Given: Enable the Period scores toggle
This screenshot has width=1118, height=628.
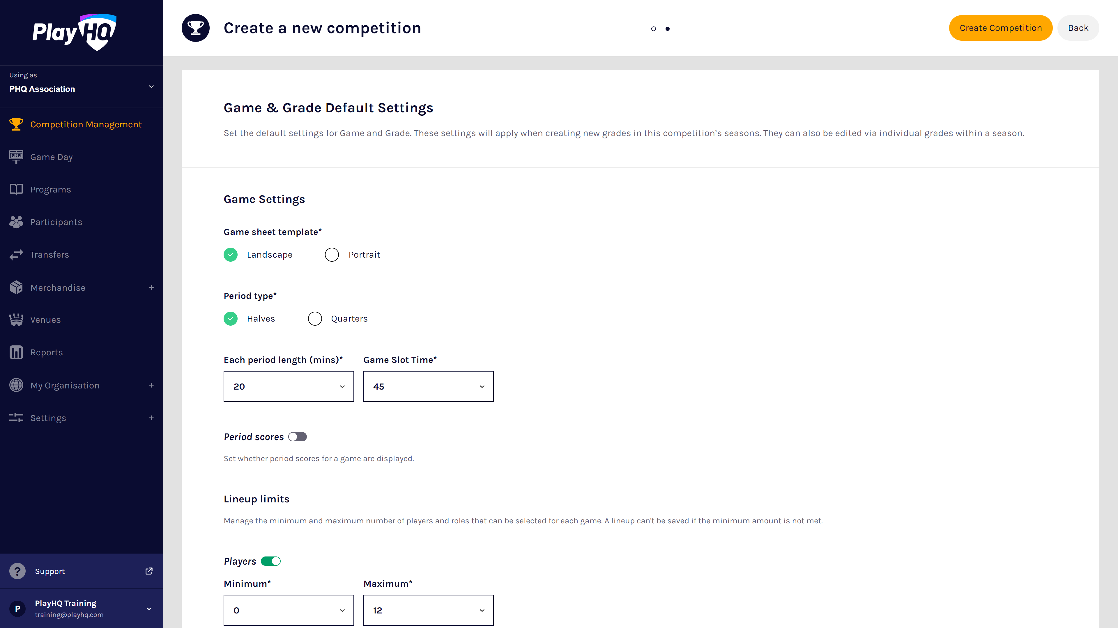Looking at the screenshot, I should point(297,437).
